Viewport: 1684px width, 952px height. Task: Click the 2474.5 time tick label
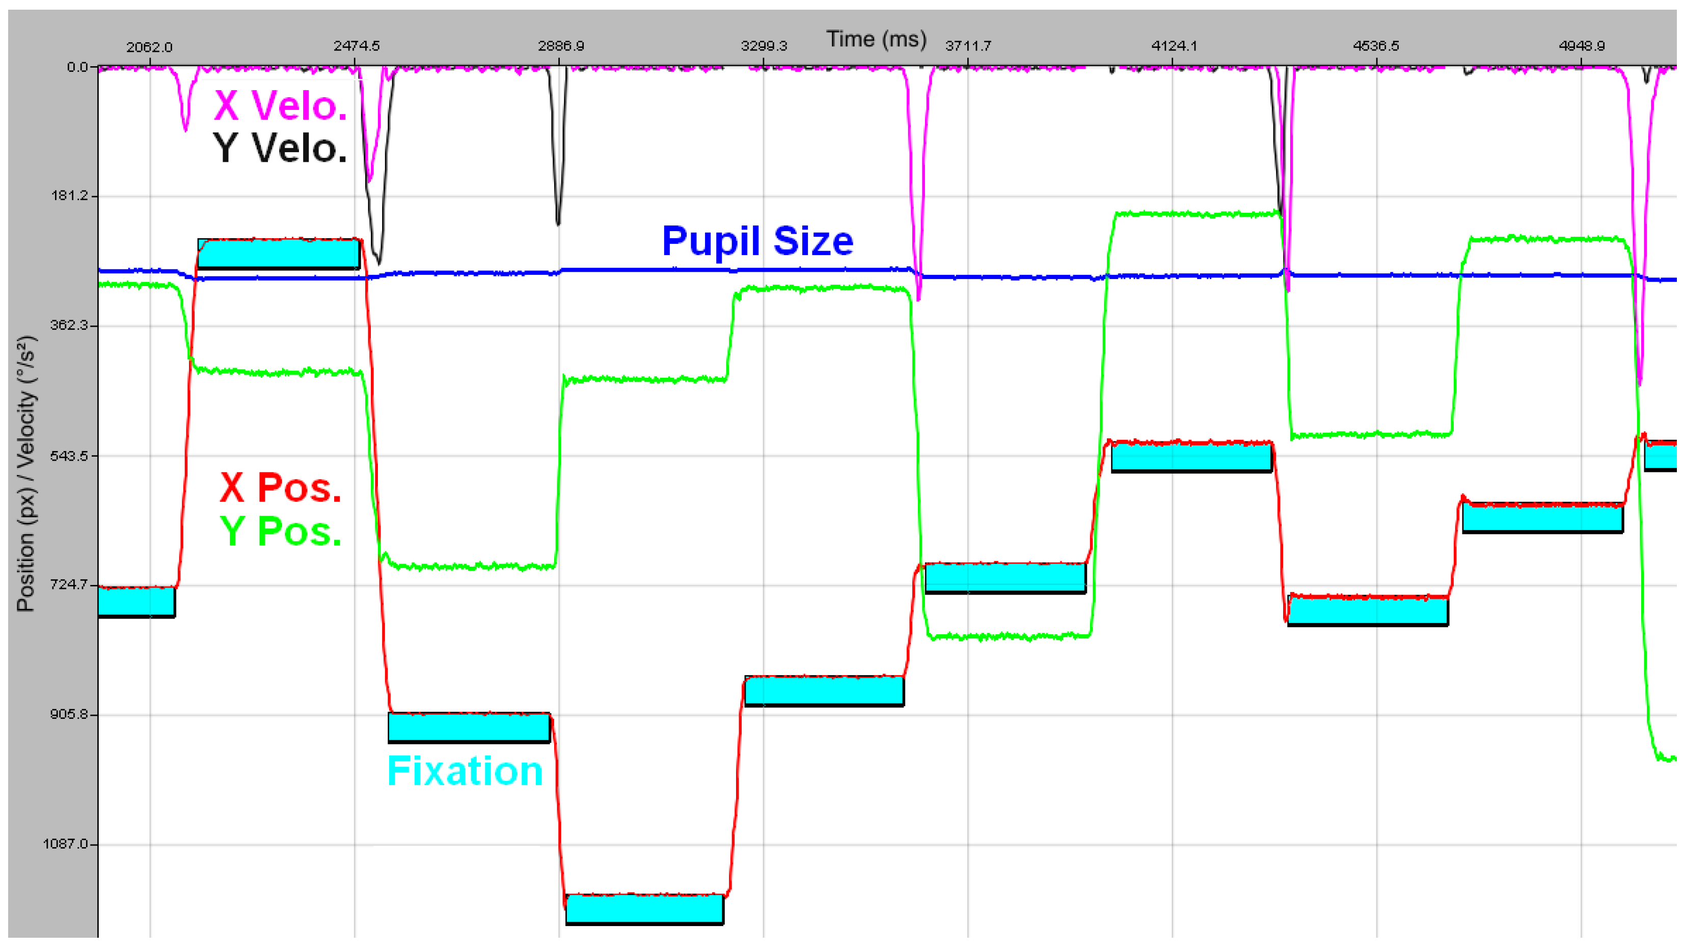pyautogui.click(x=356, y=46)
